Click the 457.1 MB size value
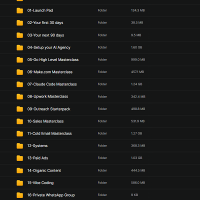This screenshot has height=200, width=200. click(x=137, y=72)
